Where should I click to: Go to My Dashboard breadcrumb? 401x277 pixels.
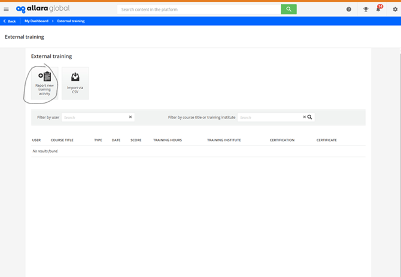pos(36,21)
